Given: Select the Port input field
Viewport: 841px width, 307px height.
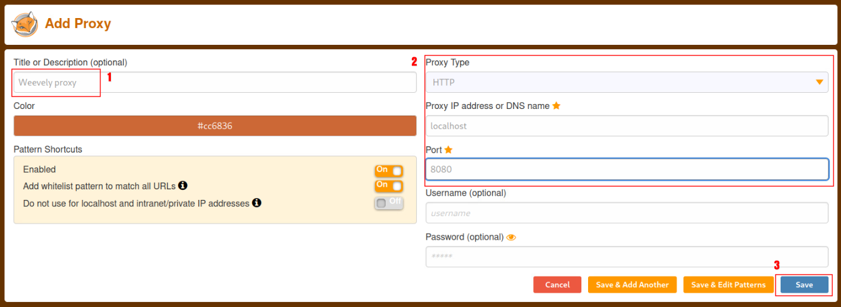Looking at the screenshot, I should pos(626,169).
